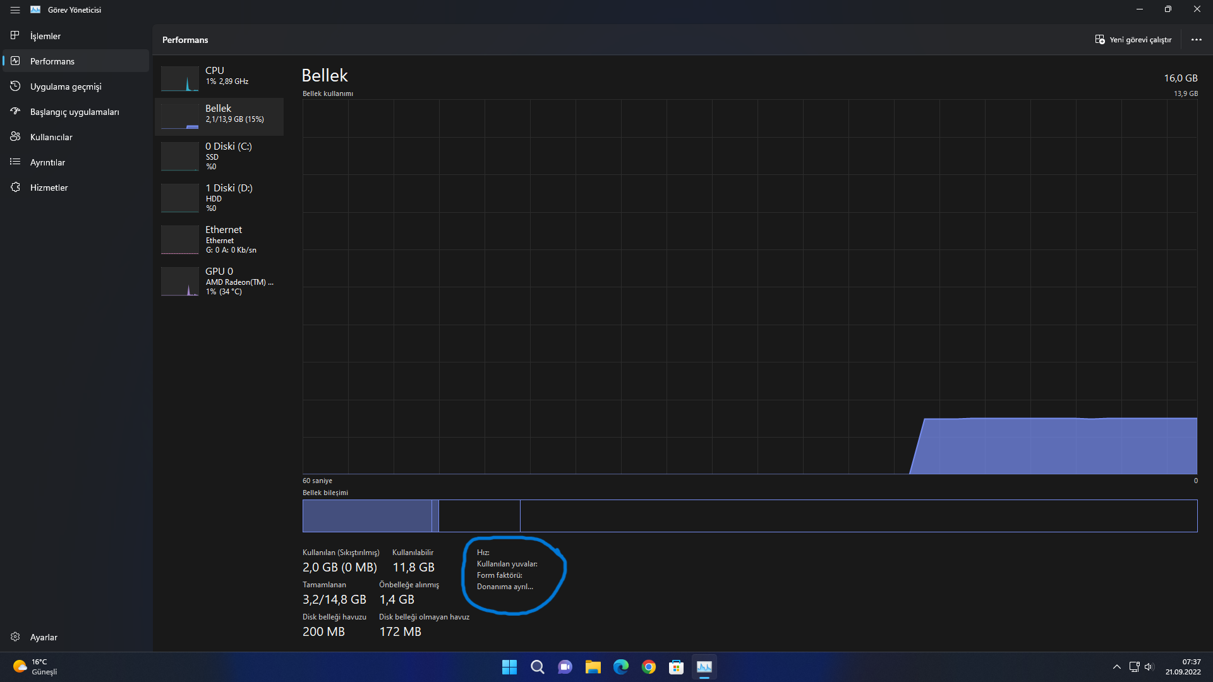Select the CPU performance graph entry
Screen dimensions: 1213x682
[219, 78]
